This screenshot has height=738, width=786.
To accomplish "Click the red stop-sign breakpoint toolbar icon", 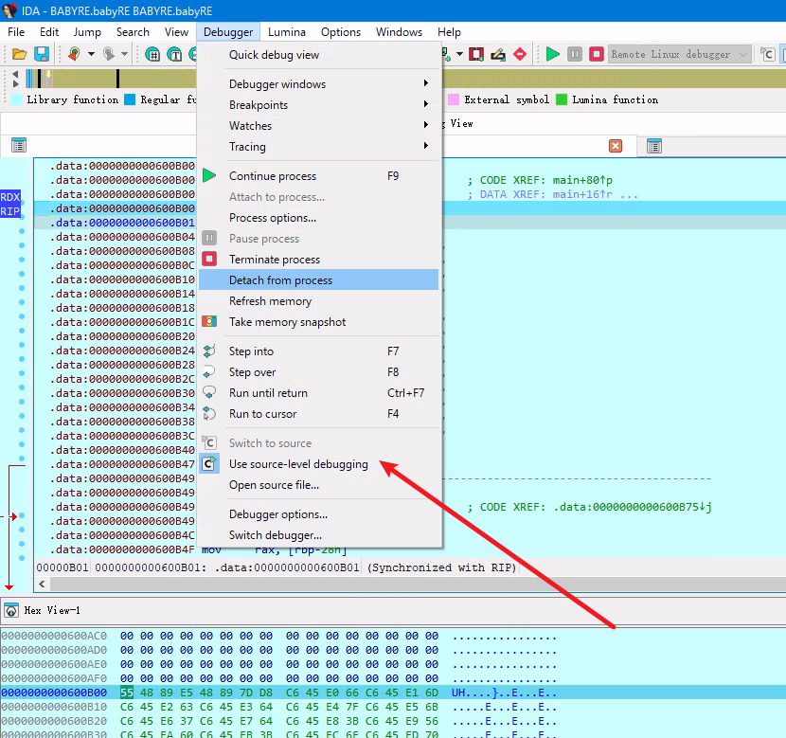I will (520, 54).
